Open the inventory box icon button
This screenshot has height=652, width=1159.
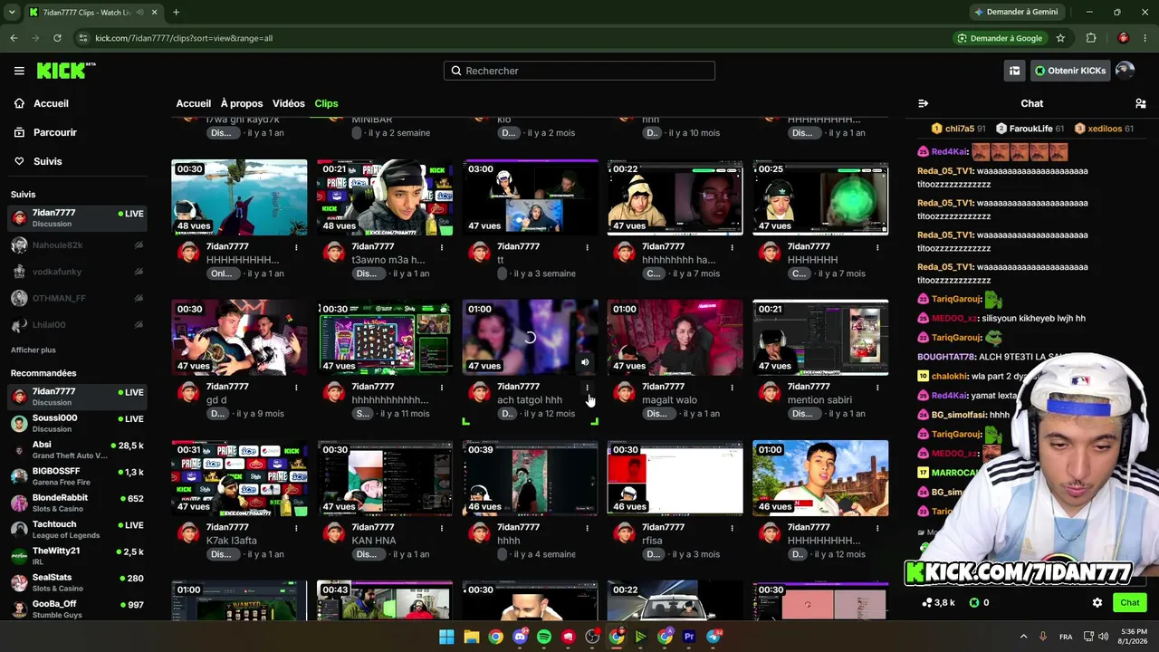point(1015,71)
